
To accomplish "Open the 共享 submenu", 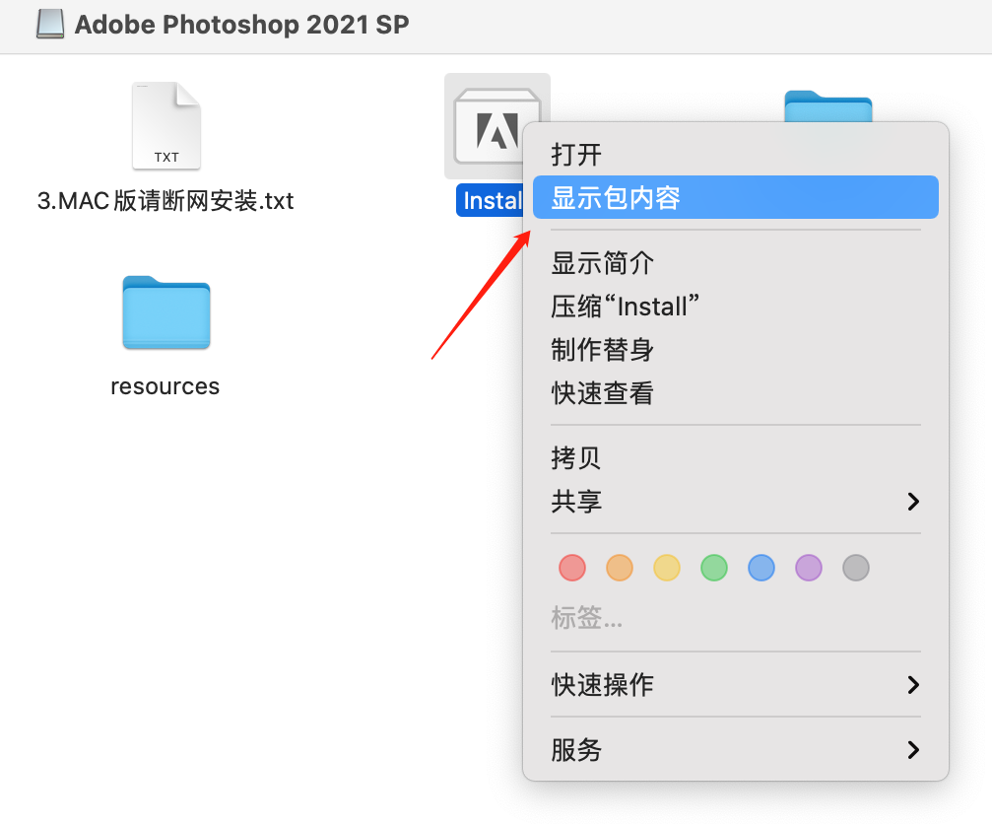I will coord(735,502).
